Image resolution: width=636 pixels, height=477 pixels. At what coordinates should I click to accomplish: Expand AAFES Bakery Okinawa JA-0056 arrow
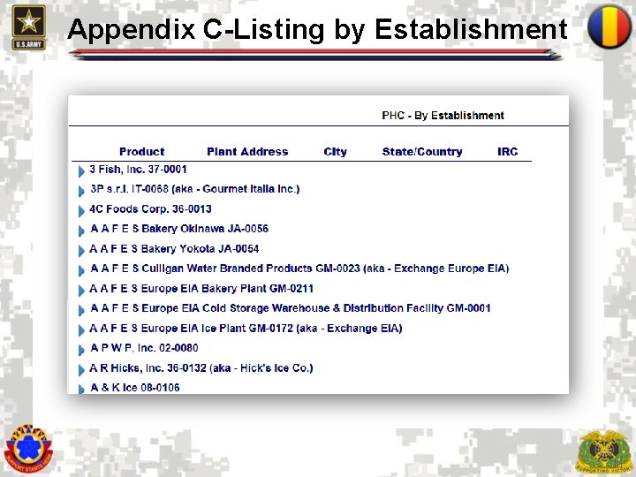pos(81,231)
